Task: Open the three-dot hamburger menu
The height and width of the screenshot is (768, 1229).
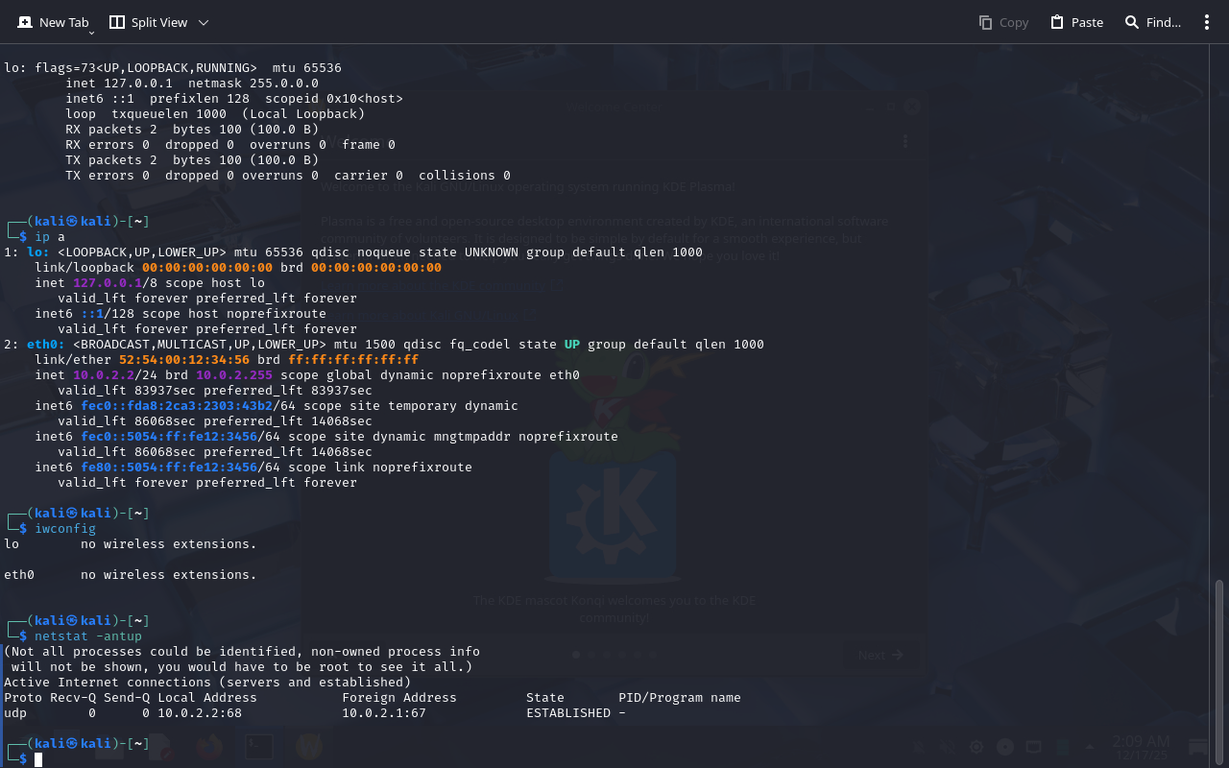Action: [x=1207, y=22]
